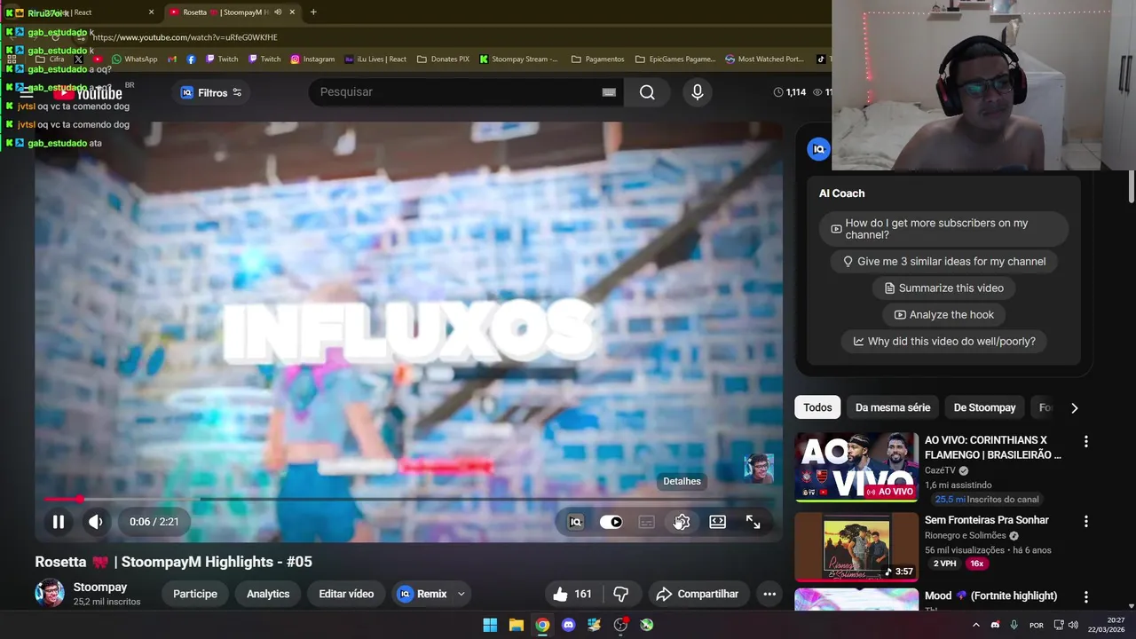Open the on-screen keyboard icon in search
1136x639 pixels.
[609, 92]
